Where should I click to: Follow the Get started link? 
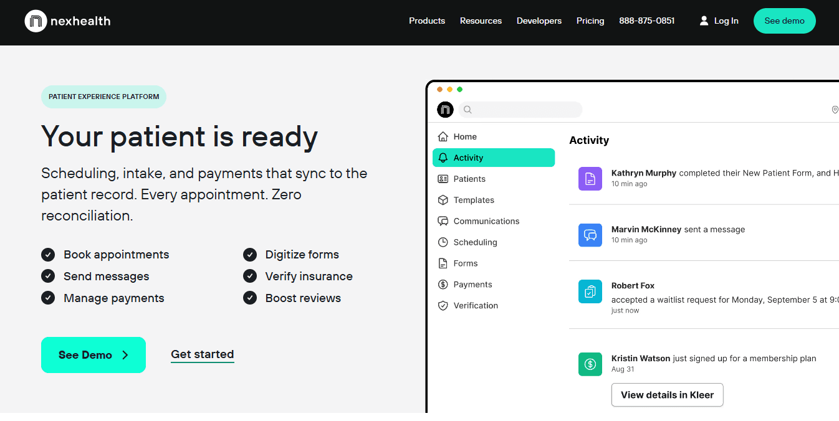[203, 354]
